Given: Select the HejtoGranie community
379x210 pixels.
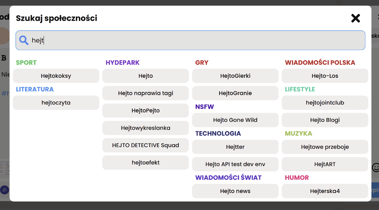Looking at the screenshot, I should coord(235,93).
